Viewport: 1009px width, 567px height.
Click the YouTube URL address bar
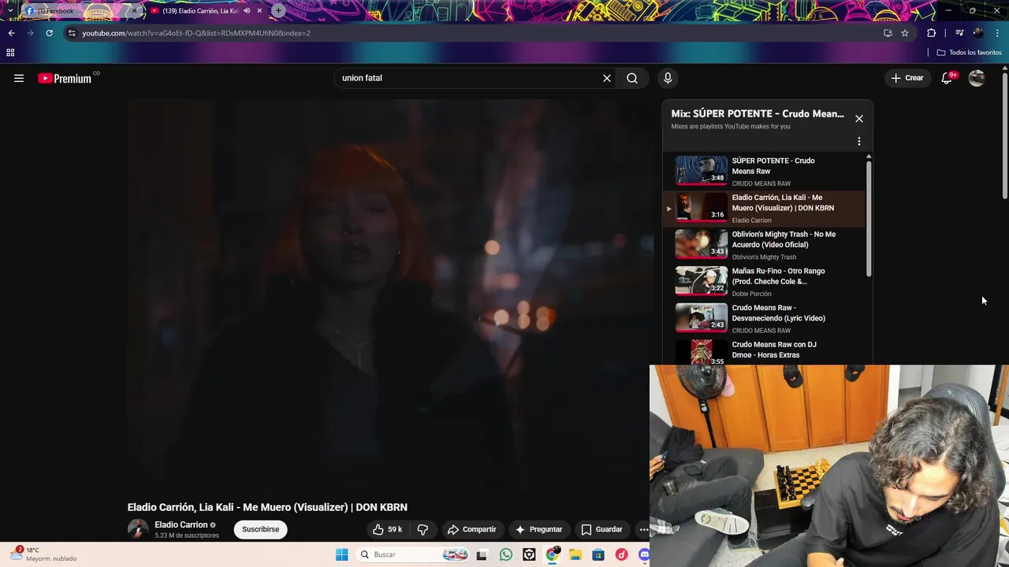click(x=473, y=33)
